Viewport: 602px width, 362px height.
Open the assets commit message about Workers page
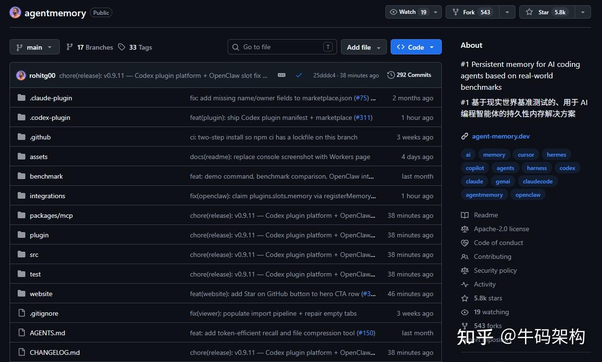tap(280, 157)
